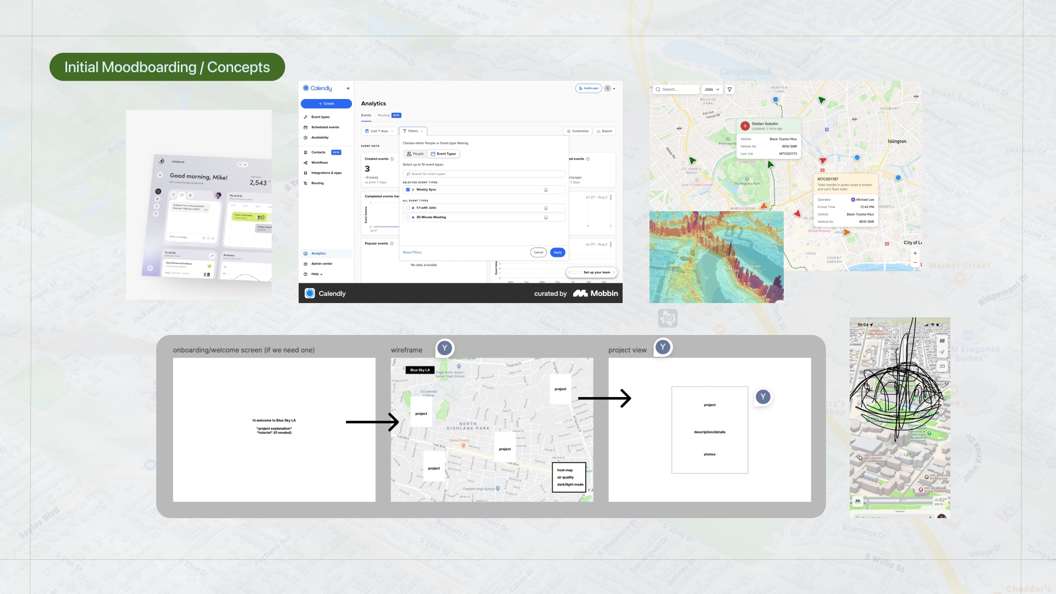This screenshot has height=594, width=1056.
Task: Click the 2D view button on phone map
Action: click(942, 366)
